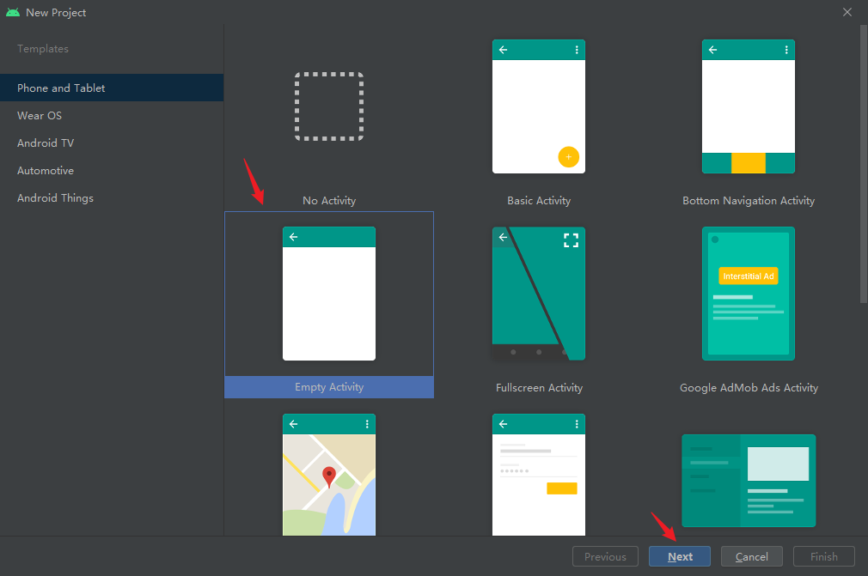Proceed with the Next button
Screen dimensions: 868x576
(x=680, y=556)
